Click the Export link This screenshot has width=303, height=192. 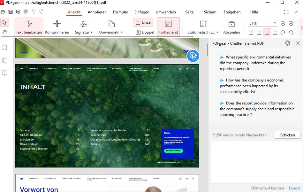tap(294, 188)
